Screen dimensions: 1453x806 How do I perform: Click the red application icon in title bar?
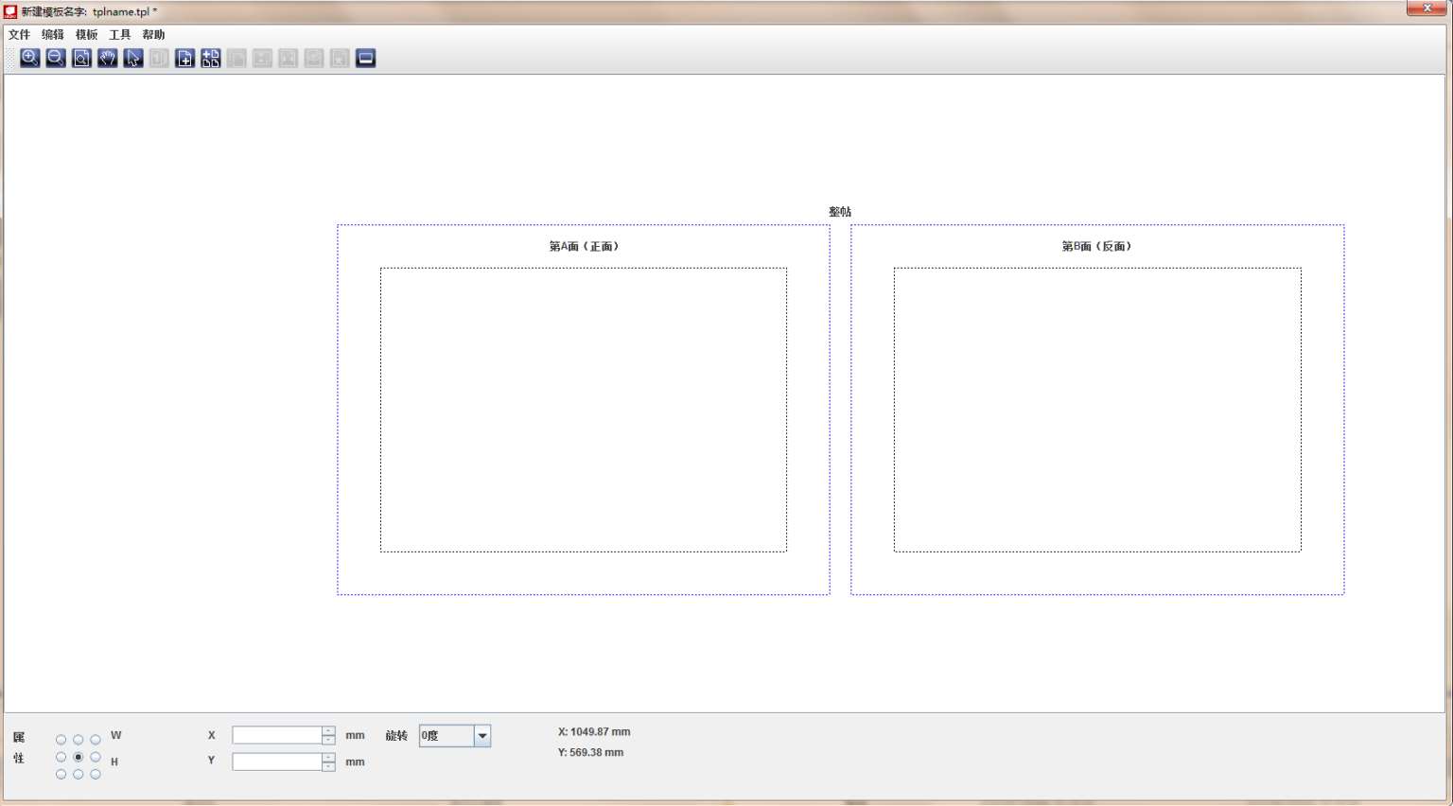(10, 11)
